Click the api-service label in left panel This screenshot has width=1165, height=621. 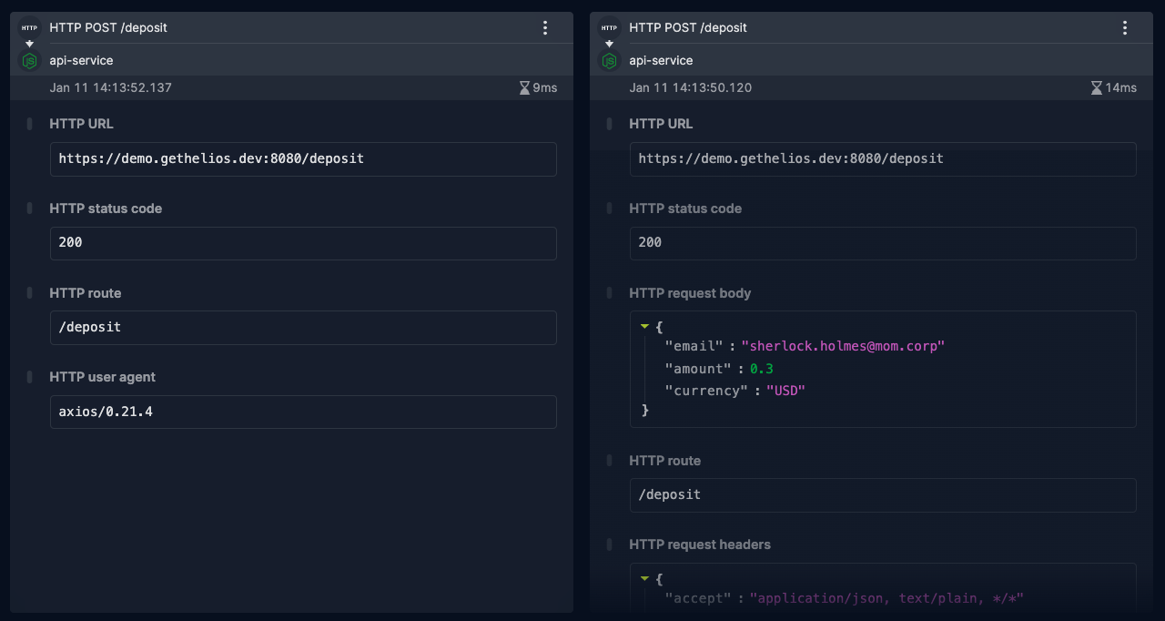coord(81,61)
